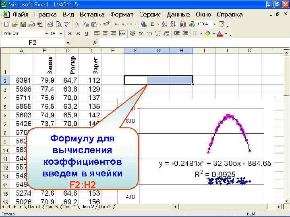Apply the red font color A

click(x=220, y=33)
